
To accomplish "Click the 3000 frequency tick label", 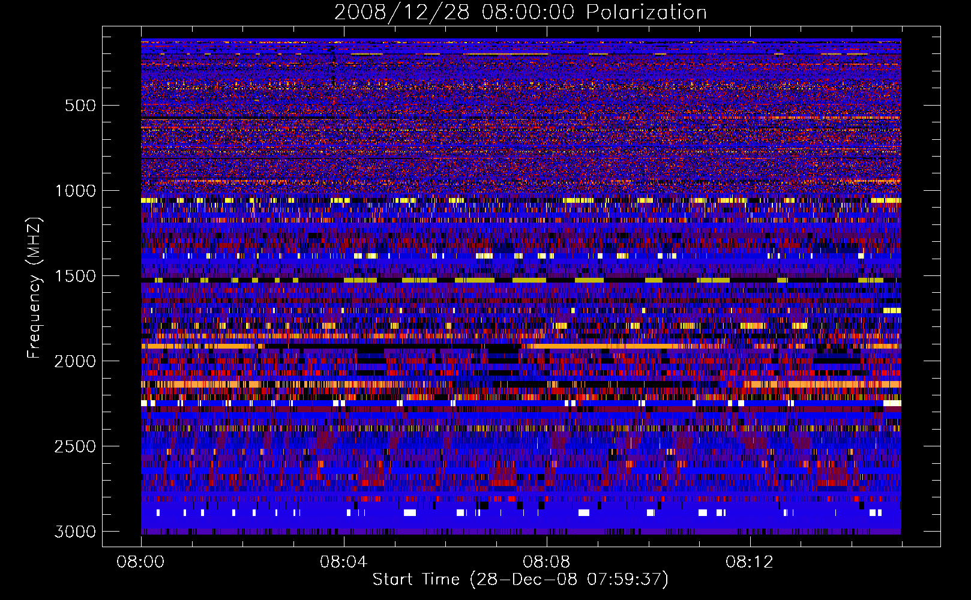I will [75, 532].
